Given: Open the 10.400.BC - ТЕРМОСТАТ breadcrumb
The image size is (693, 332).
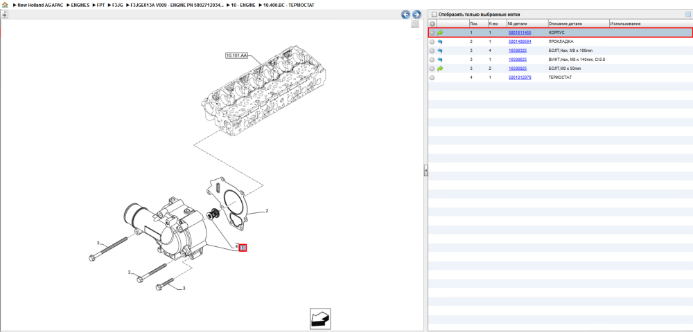Looking at the screenshot, I should pyautogui.click(x=288, y=4).
